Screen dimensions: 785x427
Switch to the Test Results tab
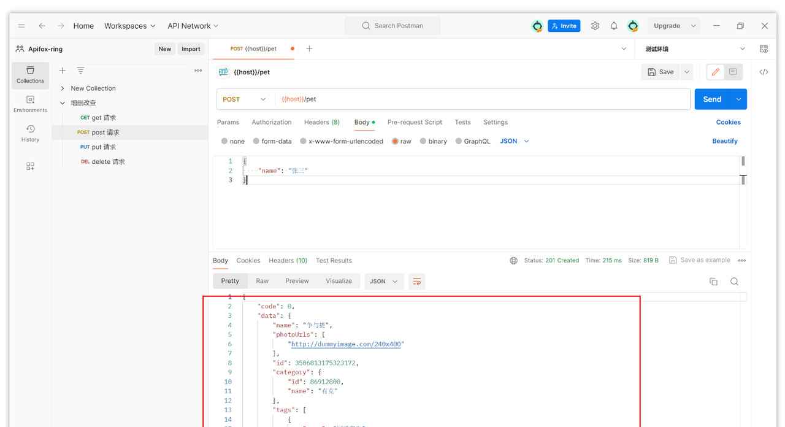tap(334, 261)
